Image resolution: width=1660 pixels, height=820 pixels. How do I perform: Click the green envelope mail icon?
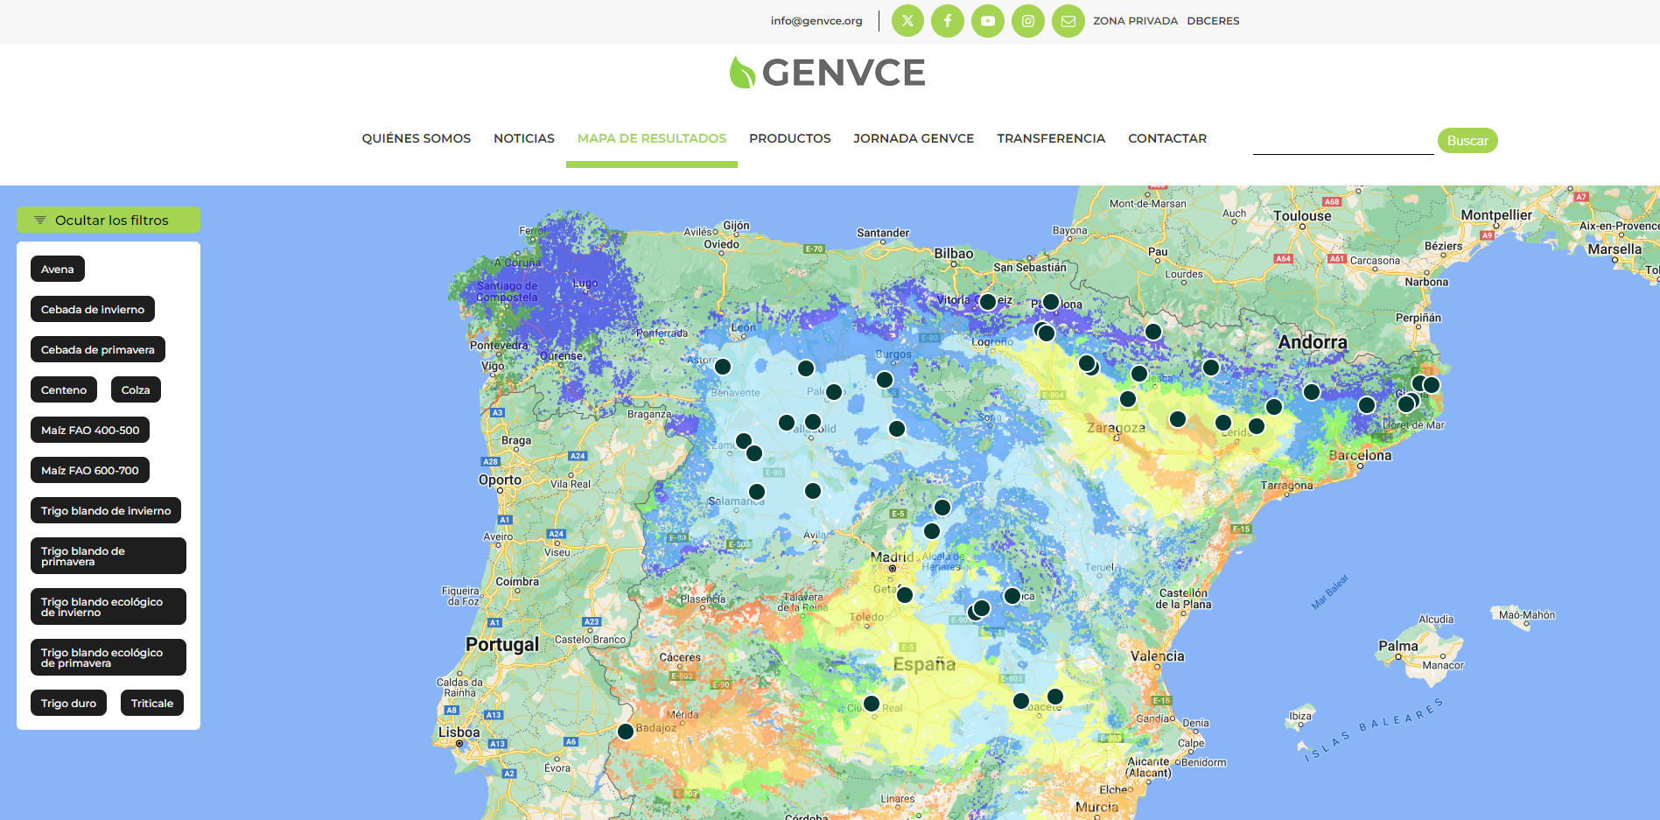(x=1068, y=21)
